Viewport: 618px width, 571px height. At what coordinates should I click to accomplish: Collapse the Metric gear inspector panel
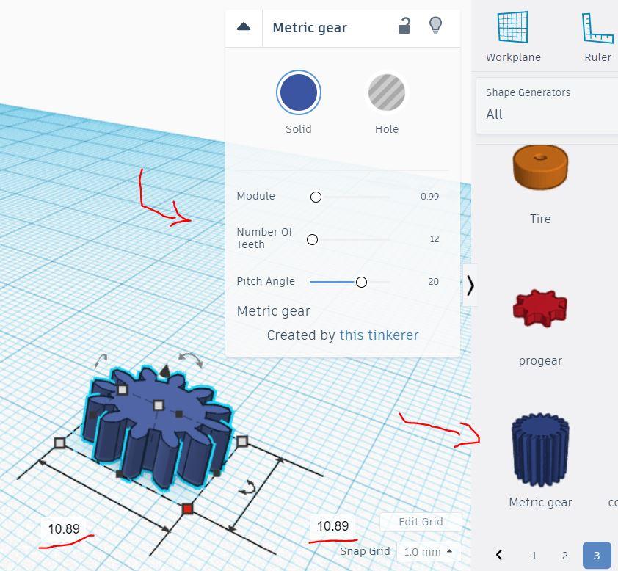244,27
